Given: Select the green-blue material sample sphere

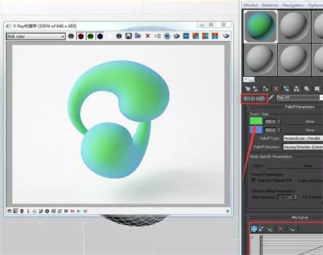Looking at the screenshot, I should [260, 26].
